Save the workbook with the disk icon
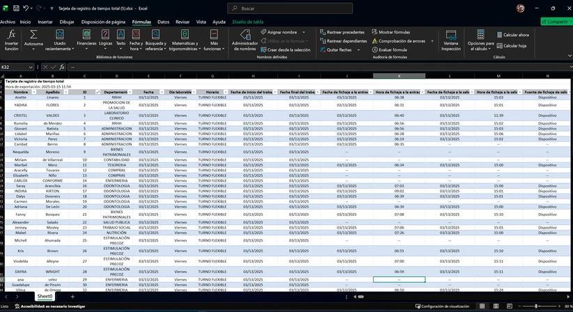This screenshot has height=312, width=573. (16, 8)
